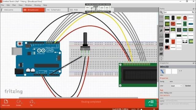This screenshot has width=196, height=110.
Task: Undock the Inspector panel
Action: (194, 63)
